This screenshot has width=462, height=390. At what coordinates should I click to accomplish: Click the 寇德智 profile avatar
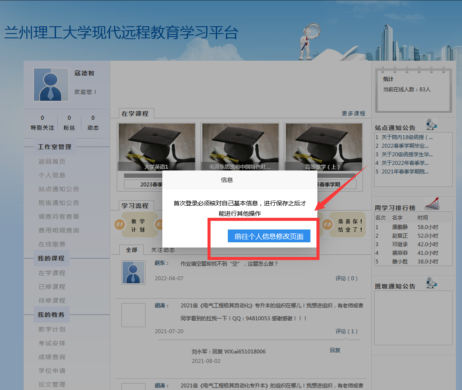51,85
